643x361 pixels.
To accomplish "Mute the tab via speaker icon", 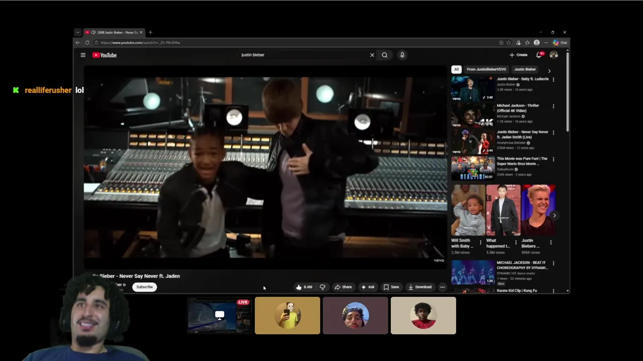I will 93,32.
